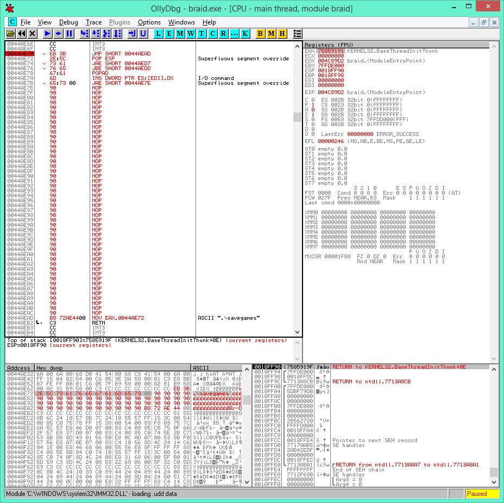
Task: Open the Log window (L button)
Action: (x=159, y=34)
